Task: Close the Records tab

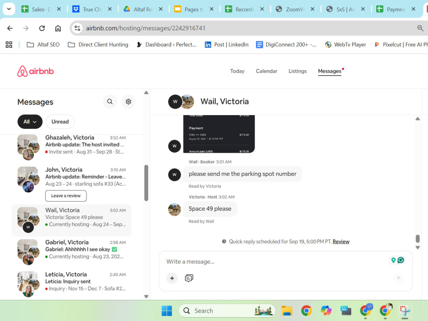Action: click(262, 9)
